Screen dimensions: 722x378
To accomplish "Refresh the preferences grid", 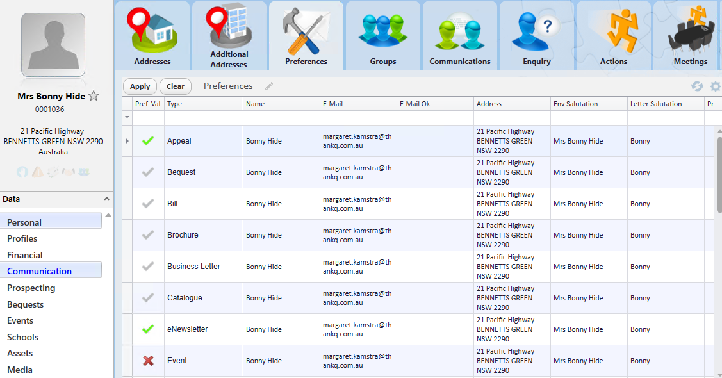I will pyautogui.click(x=698, y=86).
